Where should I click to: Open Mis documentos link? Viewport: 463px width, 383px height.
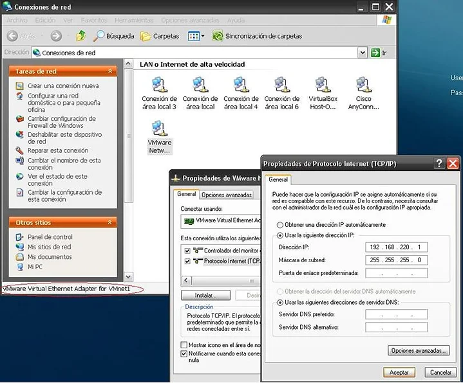pyautogui.click(x=50, y=257)
